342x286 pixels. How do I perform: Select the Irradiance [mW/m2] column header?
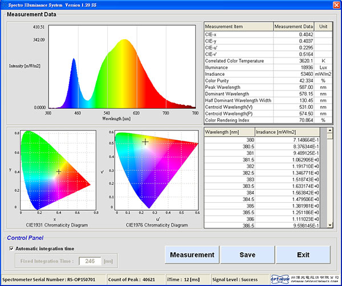coord(287,132)
